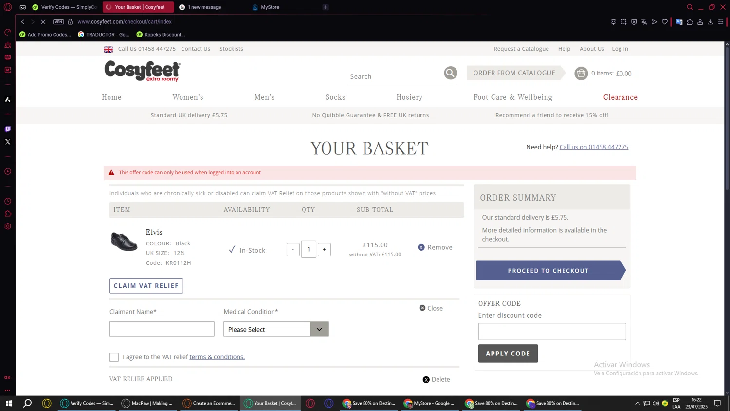Open Hosiery navigation menu
The width and height of the screenshot is (730, 411).
[409, 97]
